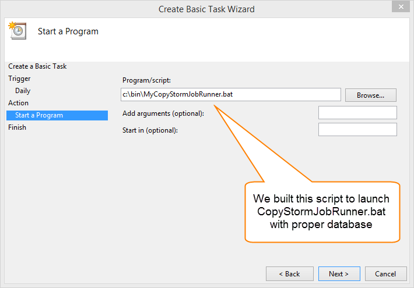The image size is (414, 288).
Task: Focus the Program/script path text field
Action: point(231,95)
